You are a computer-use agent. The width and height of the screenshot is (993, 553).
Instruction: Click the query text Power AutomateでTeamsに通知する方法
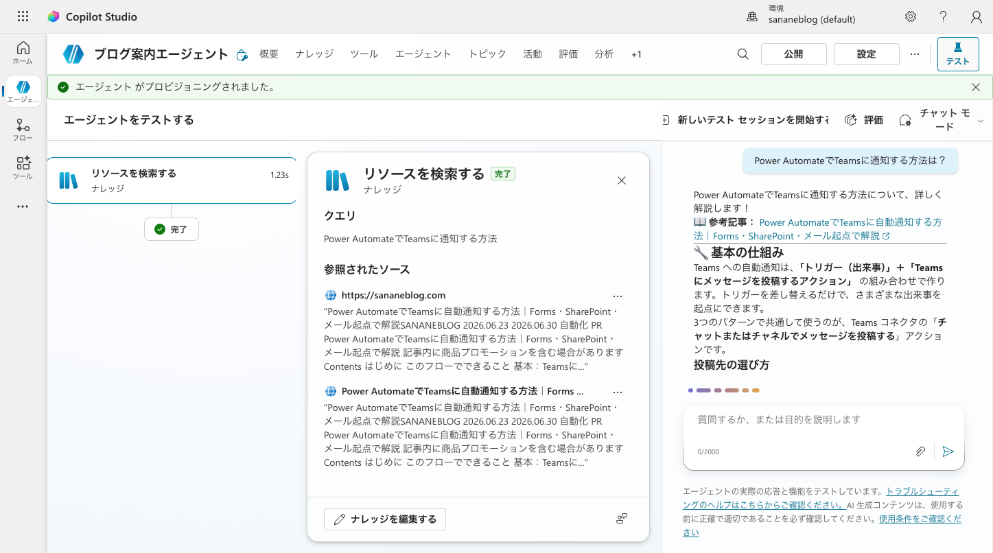pos(410,239)
